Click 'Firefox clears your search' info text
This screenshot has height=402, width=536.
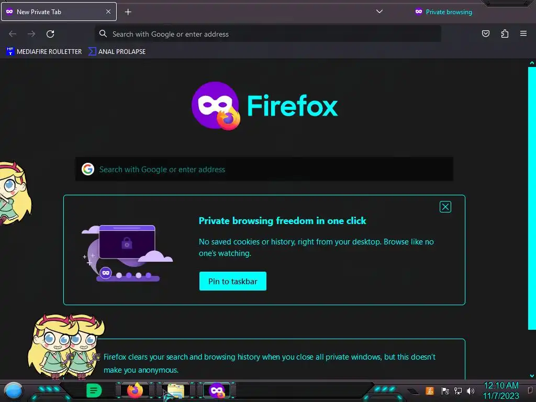(x=270, y=363)
